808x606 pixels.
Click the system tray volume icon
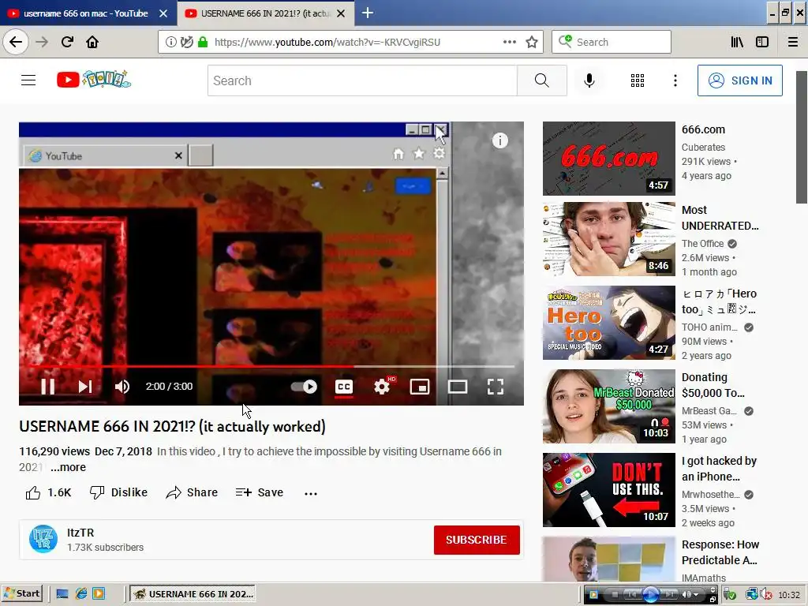tap(765, 595)
